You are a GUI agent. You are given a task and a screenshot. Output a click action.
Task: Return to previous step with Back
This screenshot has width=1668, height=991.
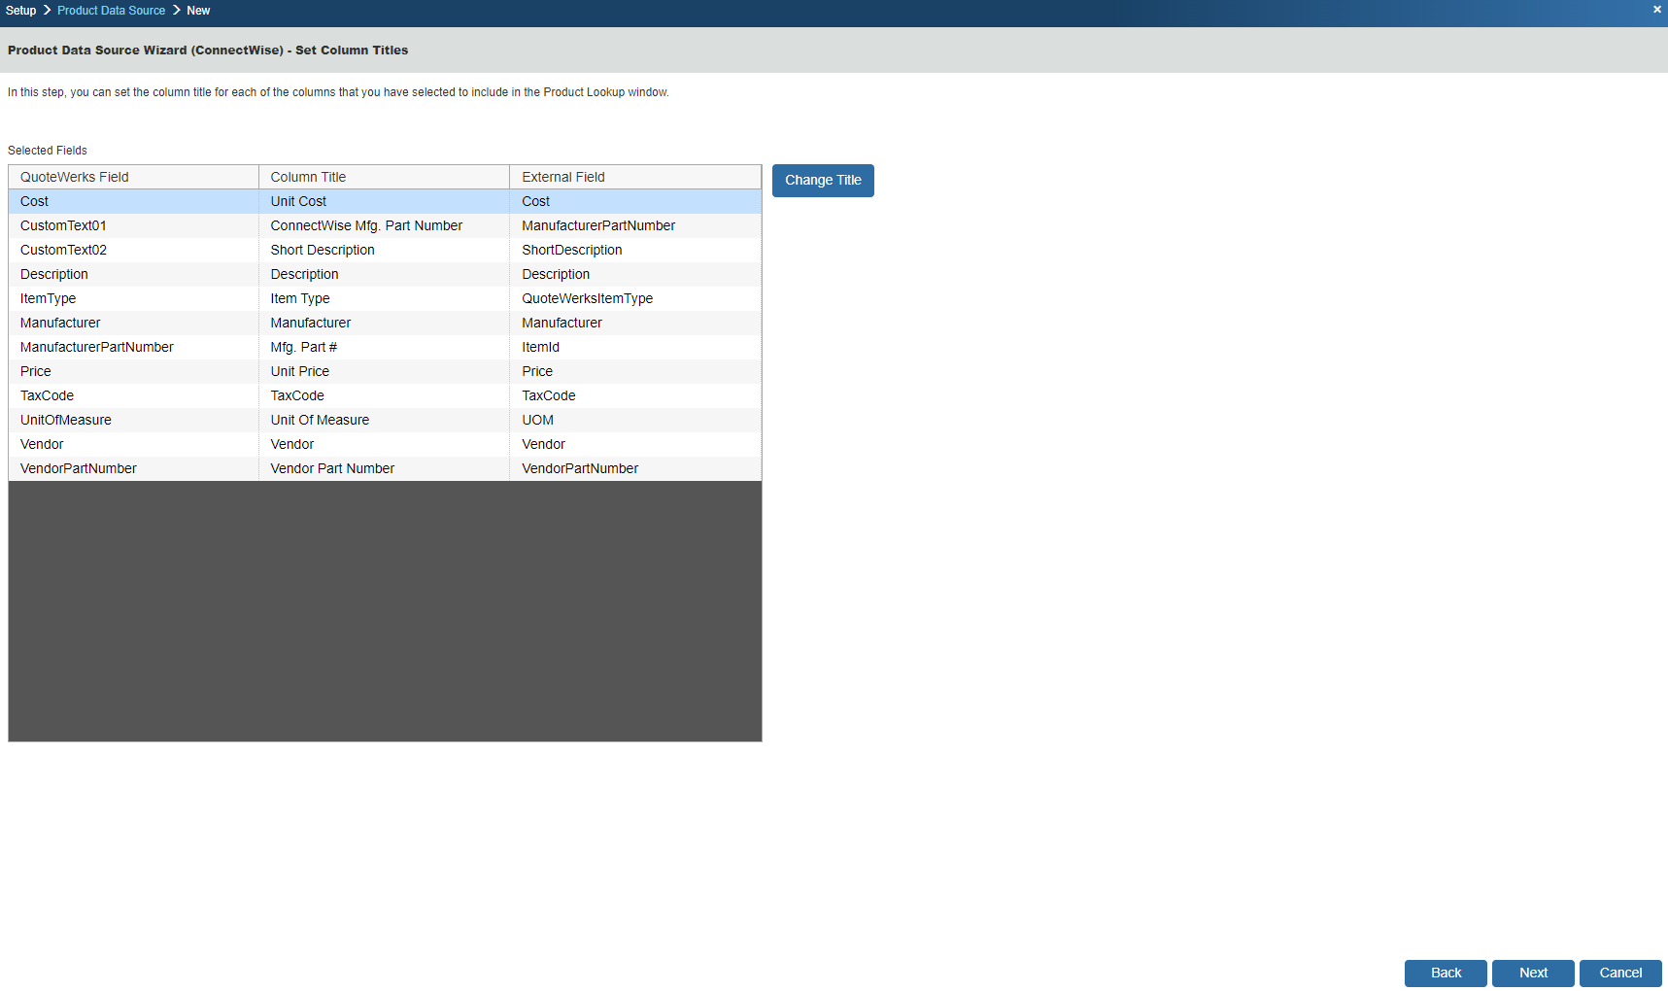[x=1445, y=973]
